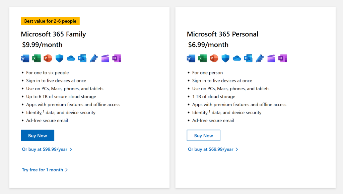Image resolution: width=343 pixels, height=194 pixels.
Task: Select the PowerPoint icon in the Family plan
Action: [x=48, y=58]
